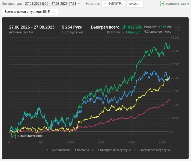Click the green legend dot for Выиграл всего

pyautogui.click(x=48, y=150)
